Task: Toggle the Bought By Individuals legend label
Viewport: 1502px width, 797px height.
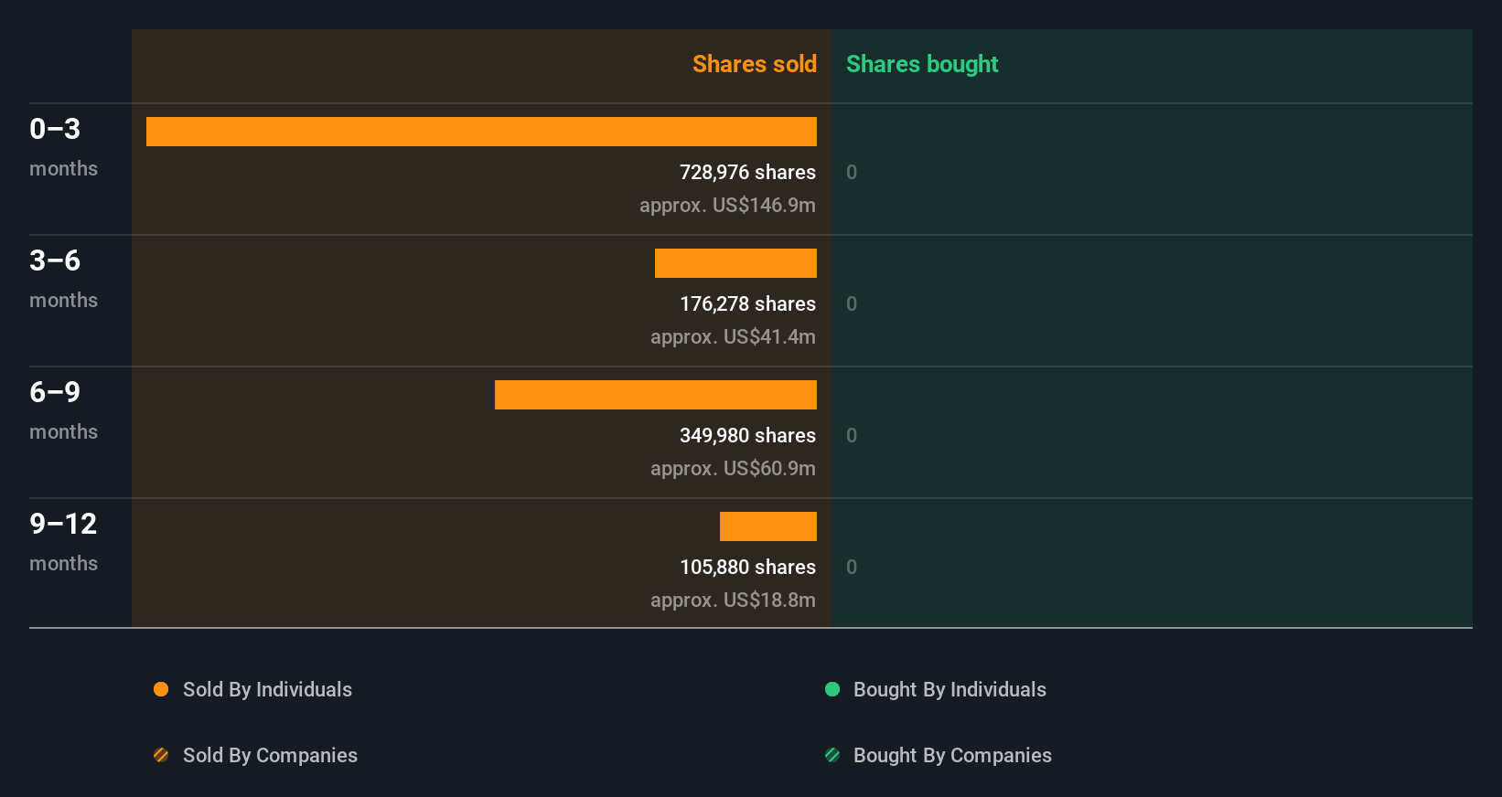Action: pos(949,690)
